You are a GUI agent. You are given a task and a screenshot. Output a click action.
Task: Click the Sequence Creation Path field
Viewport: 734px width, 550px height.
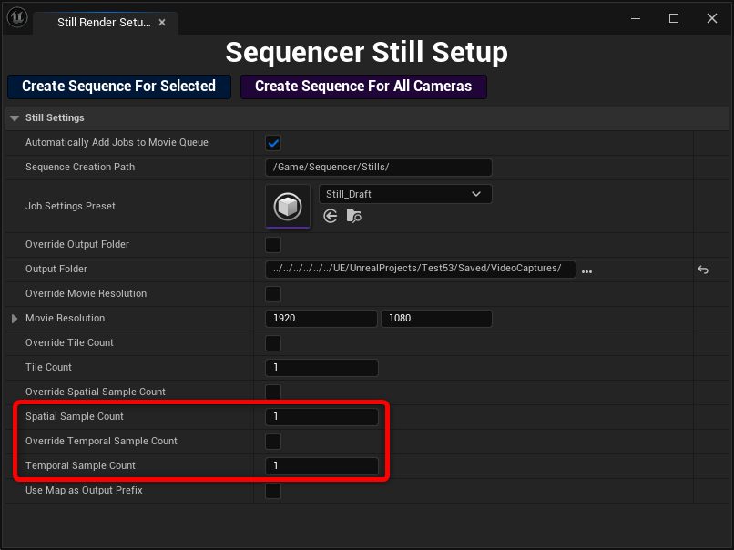coord(379,168)
